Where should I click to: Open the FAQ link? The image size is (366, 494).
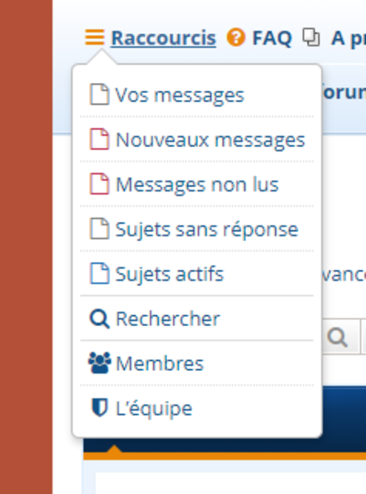(x=272, y=38)
